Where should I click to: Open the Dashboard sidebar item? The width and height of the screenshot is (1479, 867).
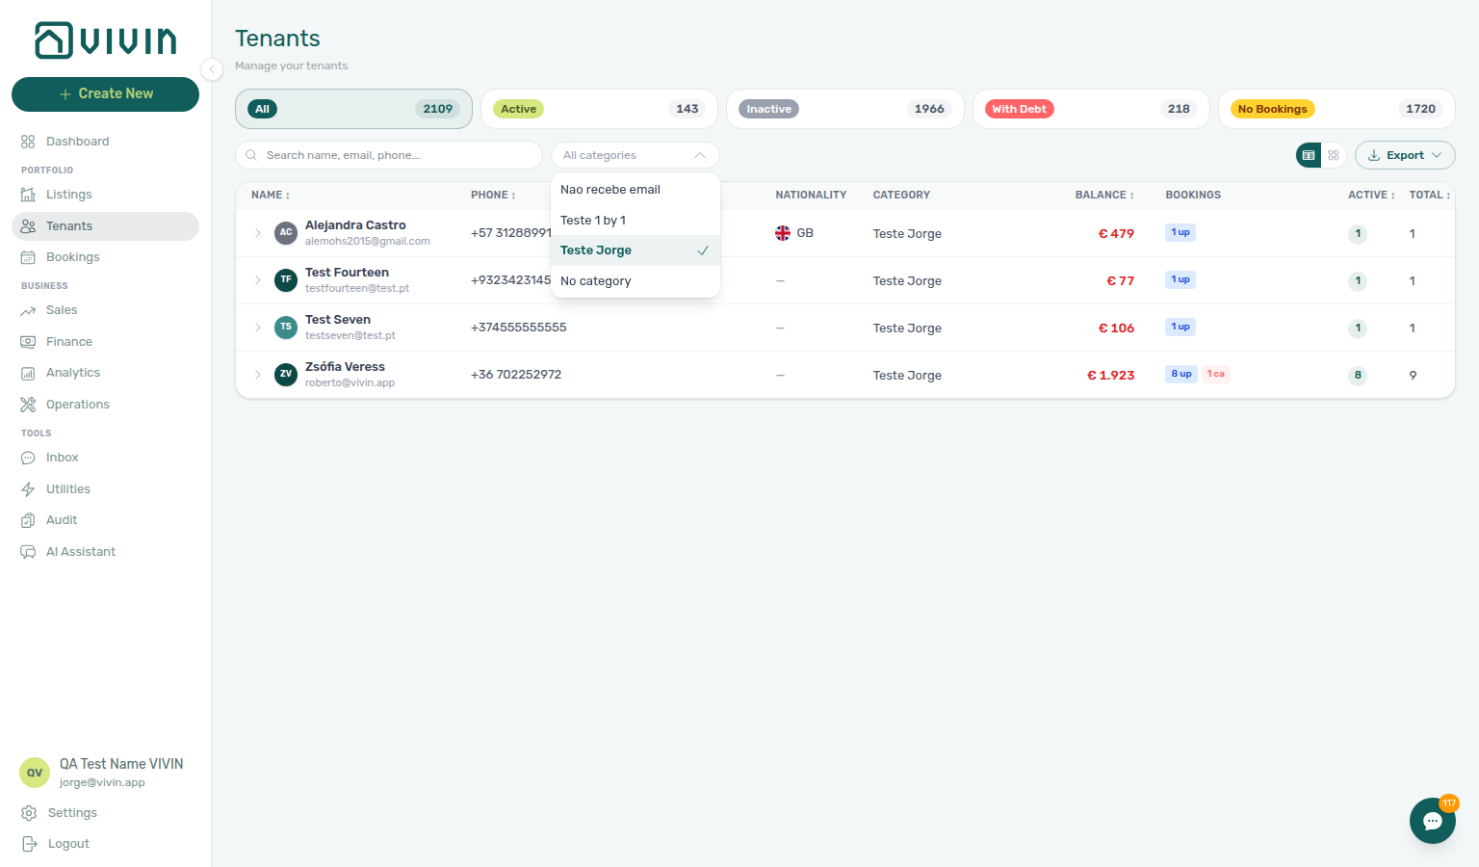(x=105, y=142)
